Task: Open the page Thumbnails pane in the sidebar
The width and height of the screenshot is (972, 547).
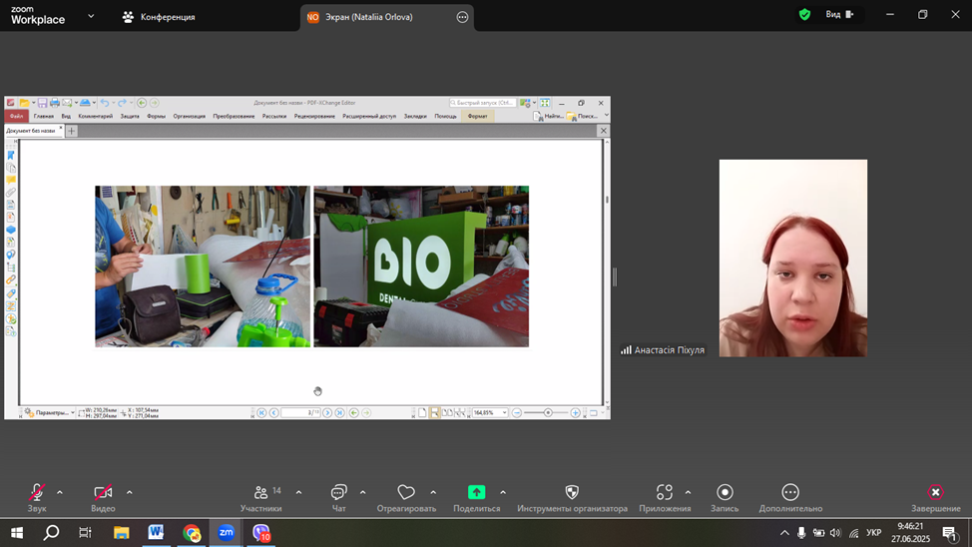Action: tap(11, 168)
